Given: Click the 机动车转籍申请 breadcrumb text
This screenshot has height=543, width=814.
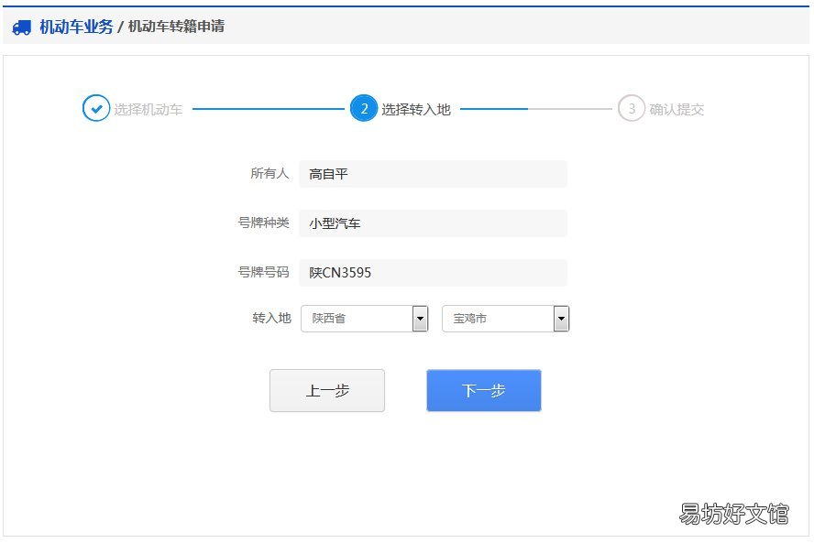Looking at the screenshot, I should 176,27.
